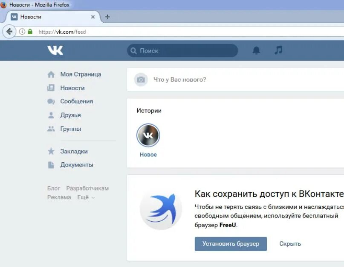Close the Новости browser tab
Screen dimensions: 344x267
(93, 17)
